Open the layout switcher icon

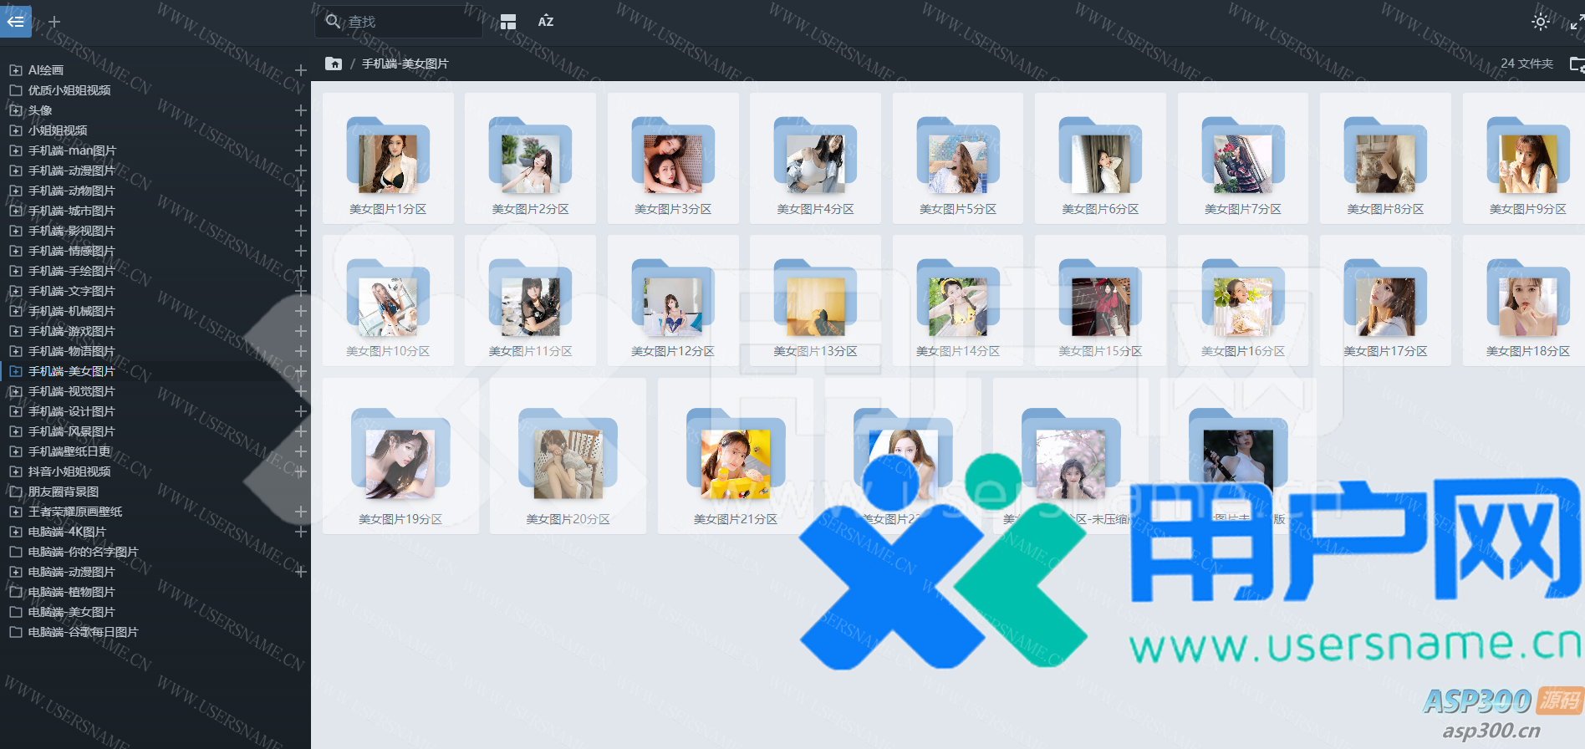click(x=508, y=22)
